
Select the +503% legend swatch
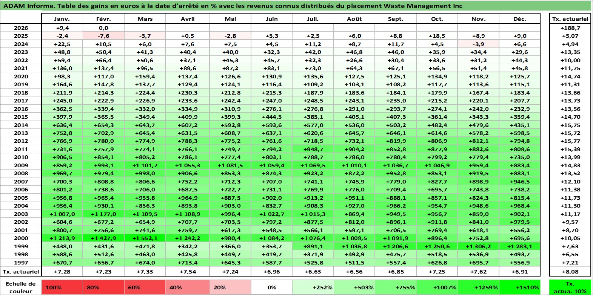tap(354, 287)
